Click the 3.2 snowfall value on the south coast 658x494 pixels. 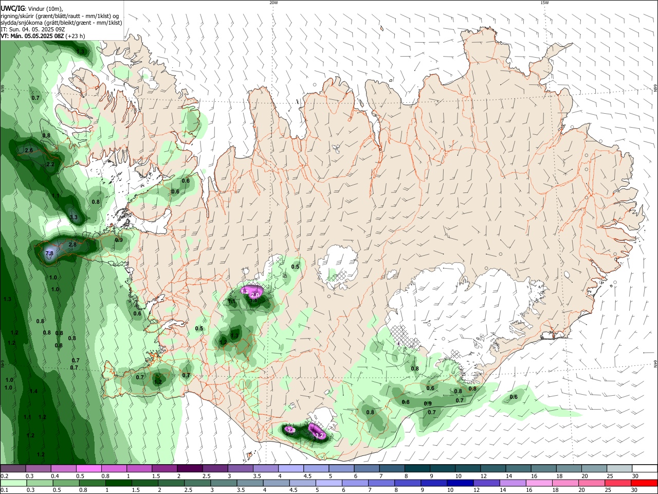point(319,436)
